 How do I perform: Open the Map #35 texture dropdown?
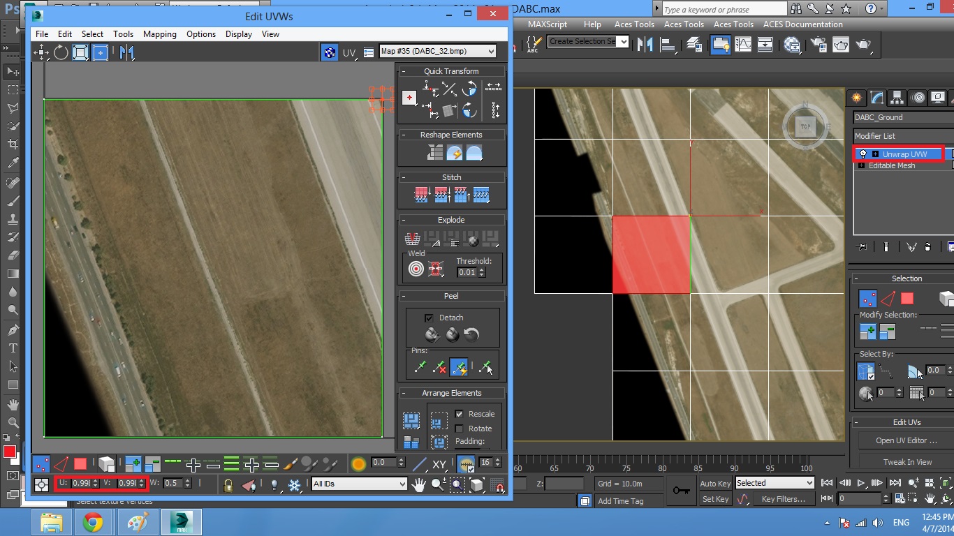coord(437,51)
